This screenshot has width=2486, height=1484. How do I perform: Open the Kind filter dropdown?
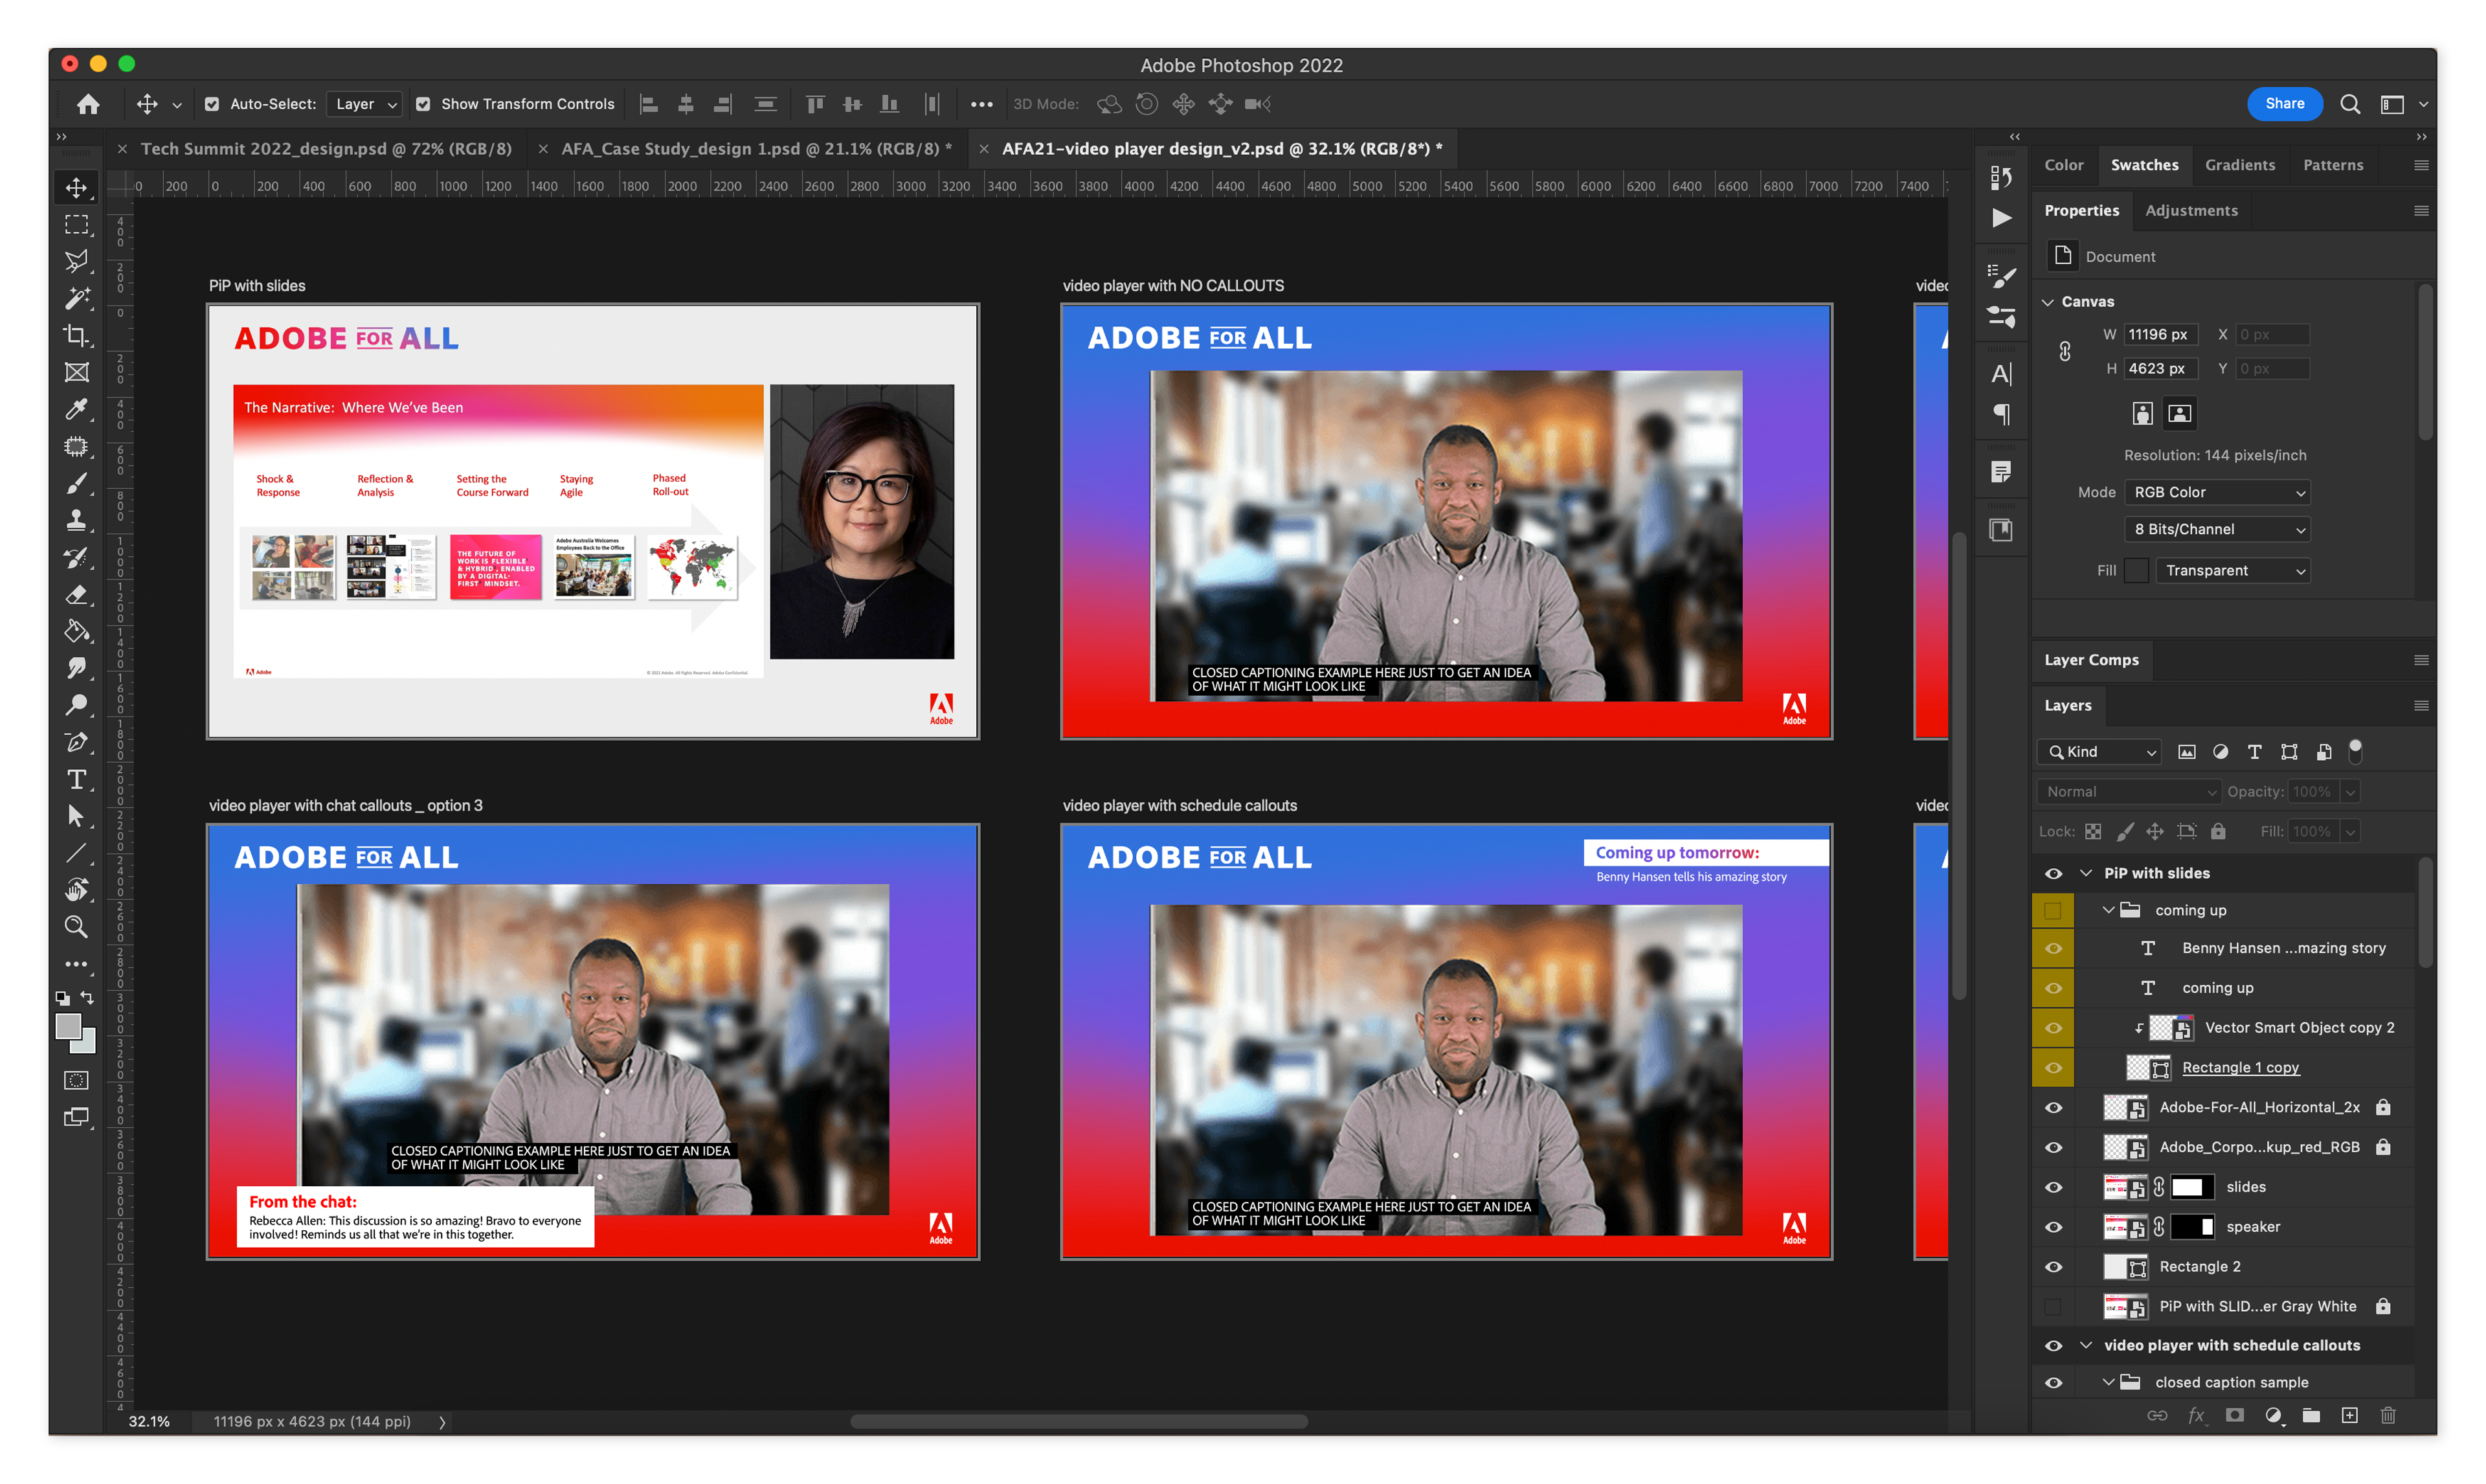pos(2098,752)
